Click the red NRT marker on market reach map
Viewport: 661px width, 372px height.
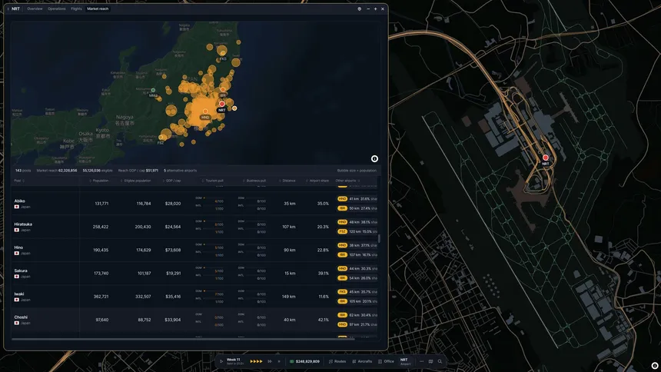coord(221,104)
